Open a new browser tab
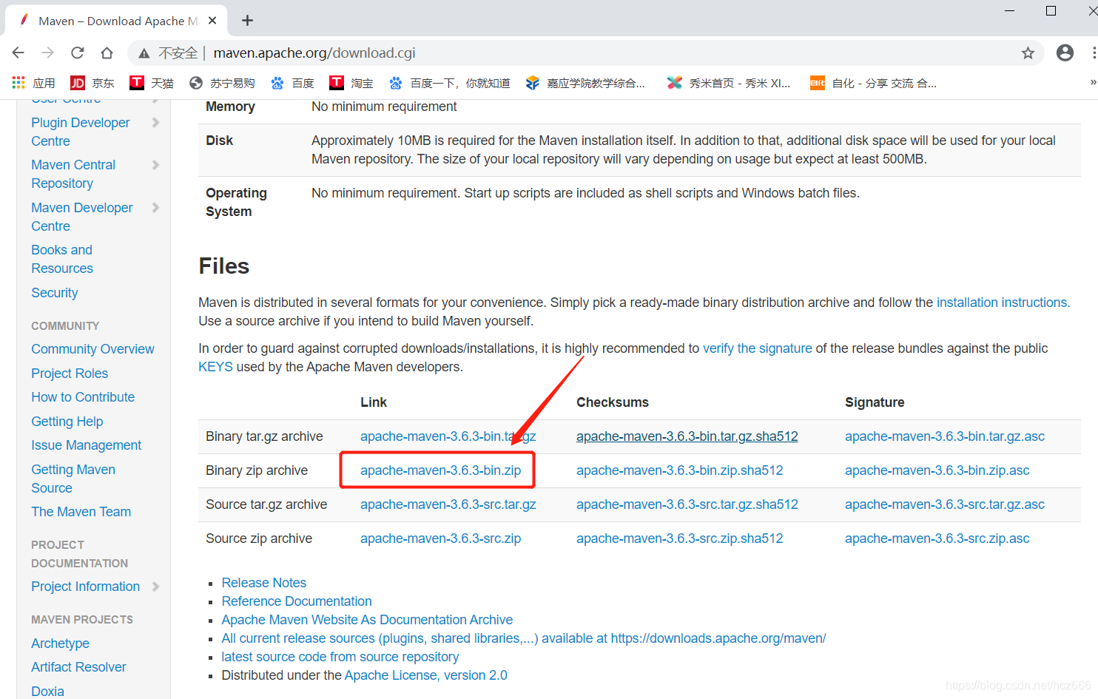Image resolution: width=1098 pixels, height=699 pixels. [247, 21]
